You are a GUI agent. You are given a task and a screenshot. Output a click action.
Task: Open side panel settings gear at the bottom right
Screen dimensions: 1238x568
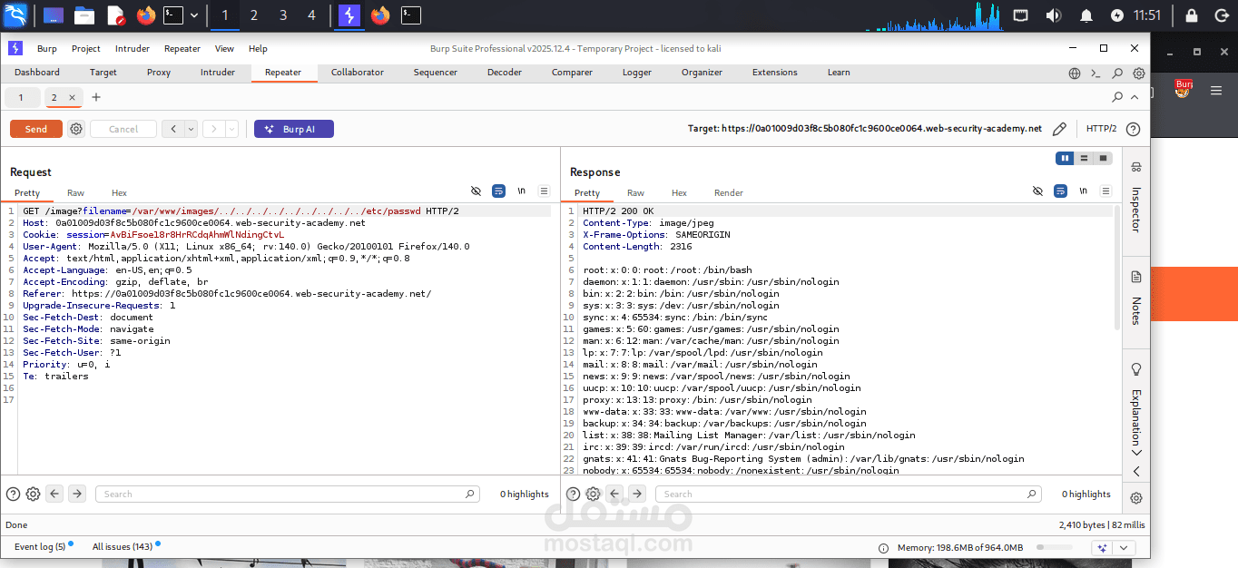(x=1136, y=498)
